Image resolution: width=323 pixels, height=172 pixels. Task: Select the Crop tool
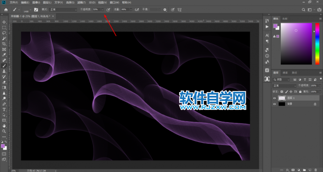tap(4, 44)
